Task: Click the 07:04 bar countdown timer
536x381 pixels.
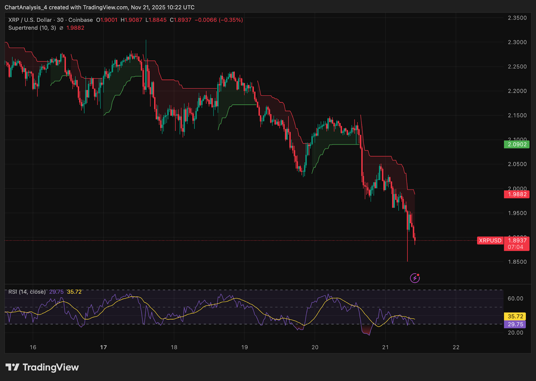Action: coord(515,247)
